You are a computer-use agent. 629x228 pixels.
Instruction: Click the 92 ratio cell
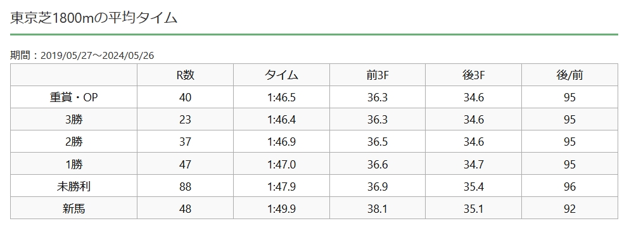(x=569, y=209)
